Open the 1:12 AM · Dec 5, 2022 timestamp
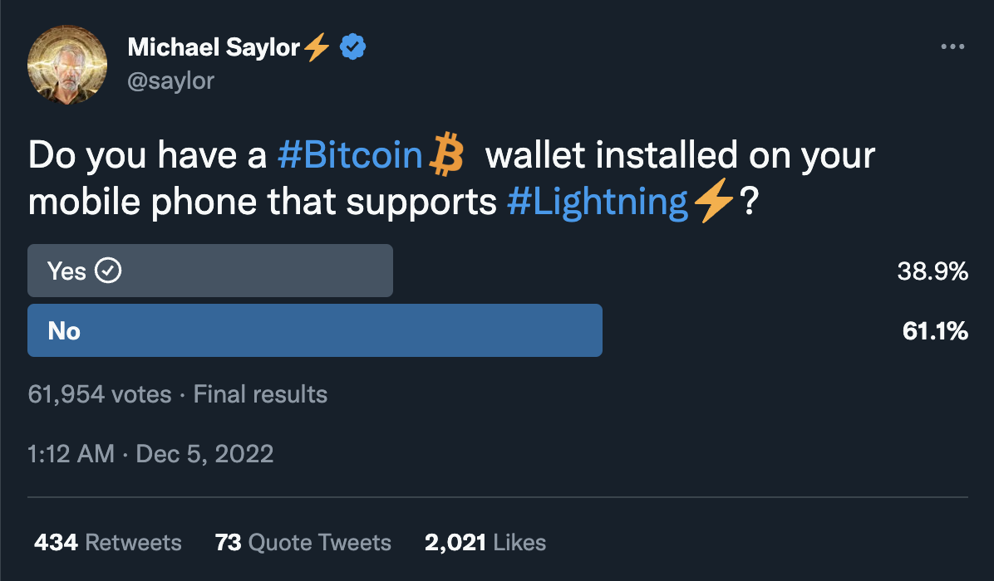 pos(150,453)
